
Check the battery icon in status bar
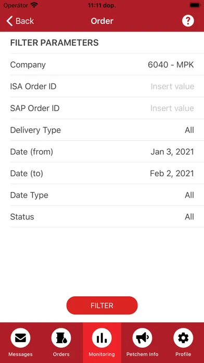pos(195,5)
